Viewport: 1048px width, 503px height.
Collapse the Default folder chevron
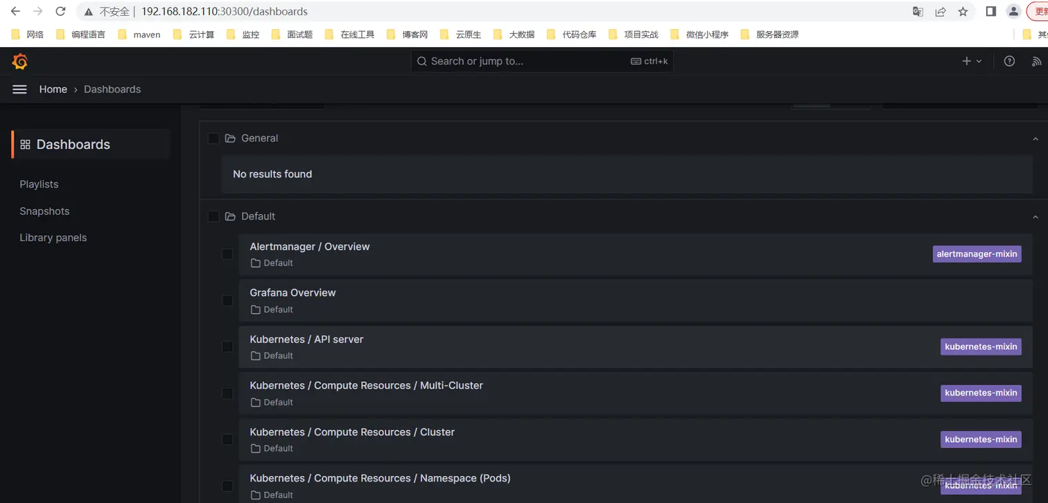1036,218
